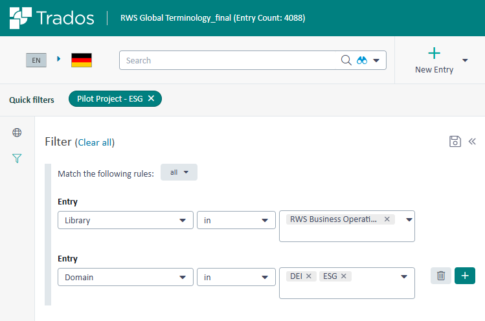The image size is (485, 321).
Task: Click the German flag target language
Action: (x=82, y=60)
